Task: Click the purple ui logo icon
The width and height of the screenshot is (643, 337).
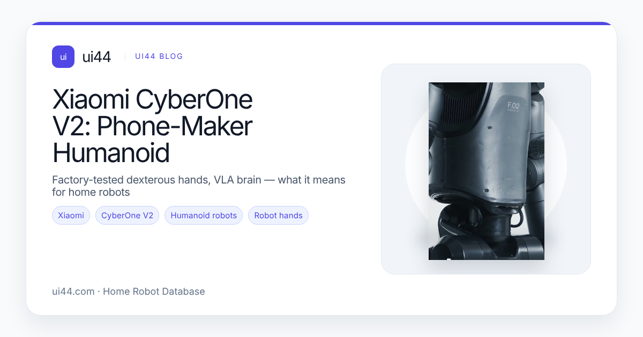Action: click(63, 57)
